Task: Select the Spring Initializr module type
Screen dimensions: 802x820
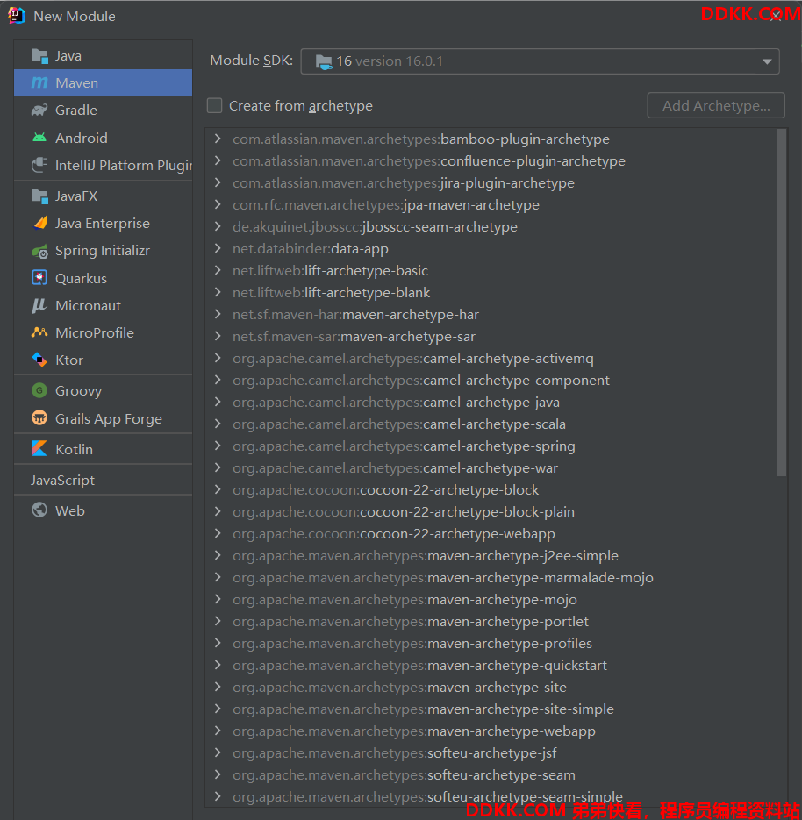Action: [103, 251]
